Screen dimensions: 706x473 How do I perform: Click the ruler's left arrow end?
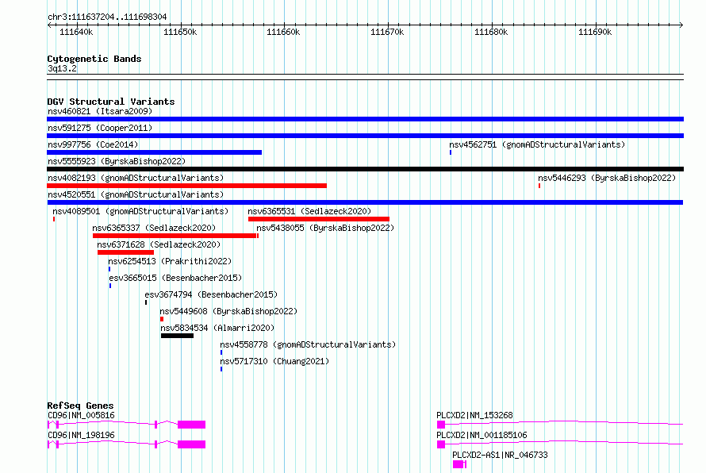coord(49,25)
